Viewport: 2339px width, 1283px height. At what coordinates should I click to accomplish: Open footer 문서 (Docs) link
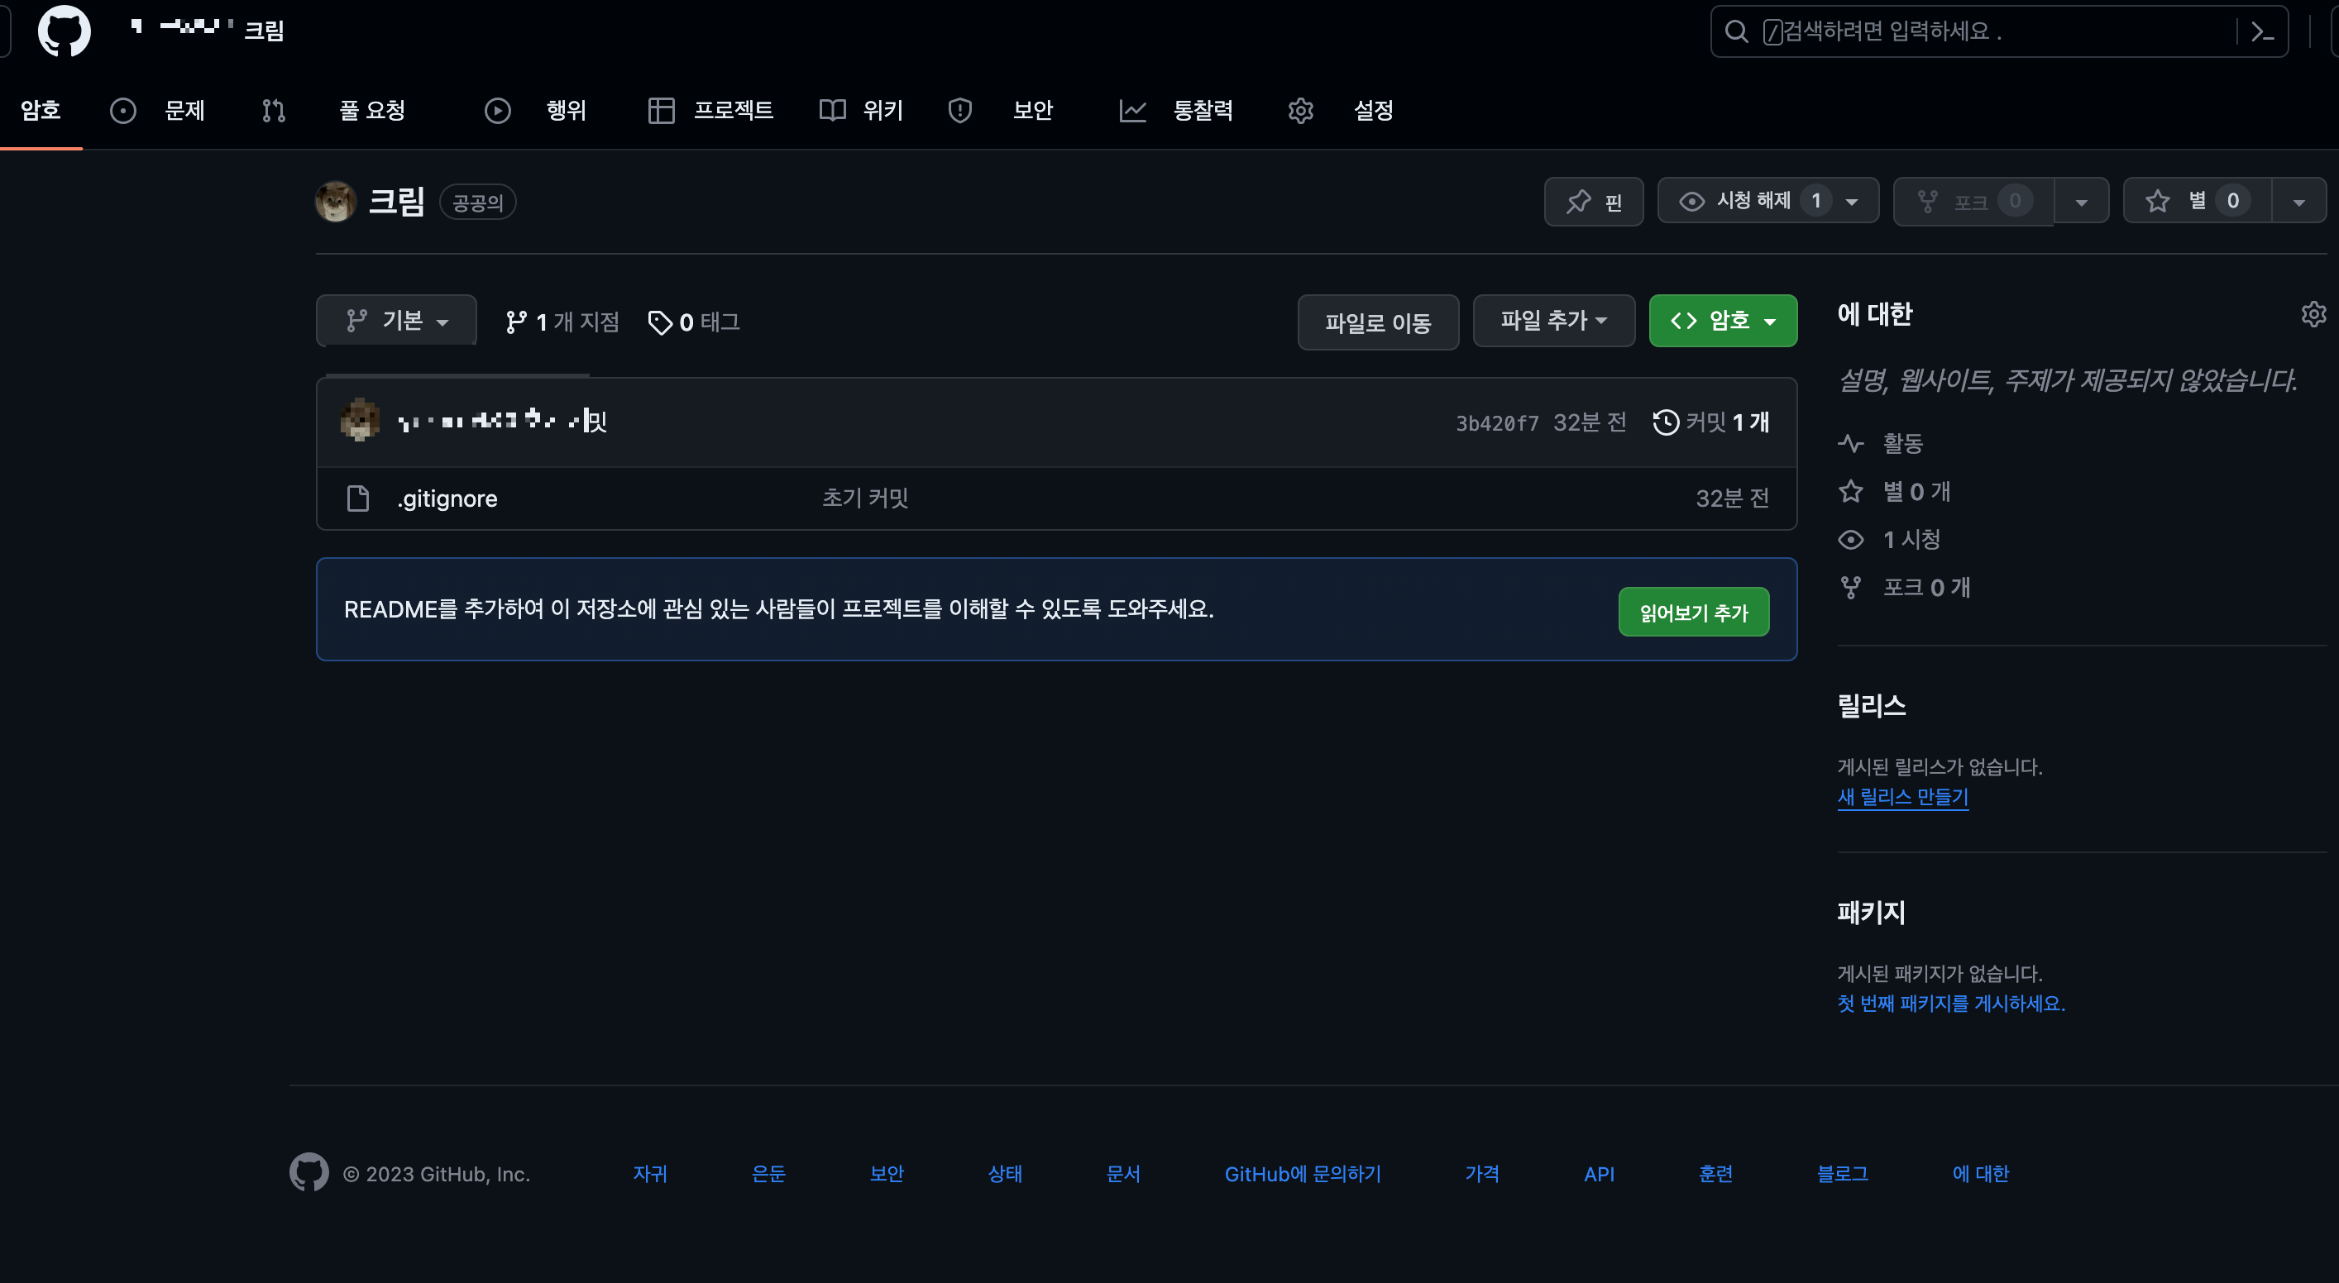click(1122, 1173)
